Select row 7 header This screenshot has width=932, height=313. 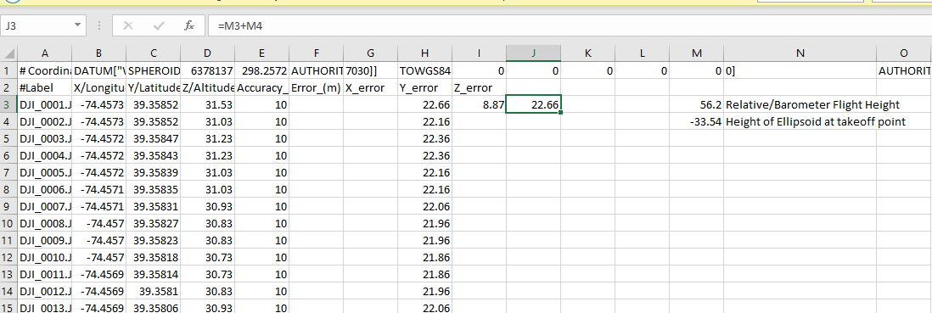pos(9,174)
